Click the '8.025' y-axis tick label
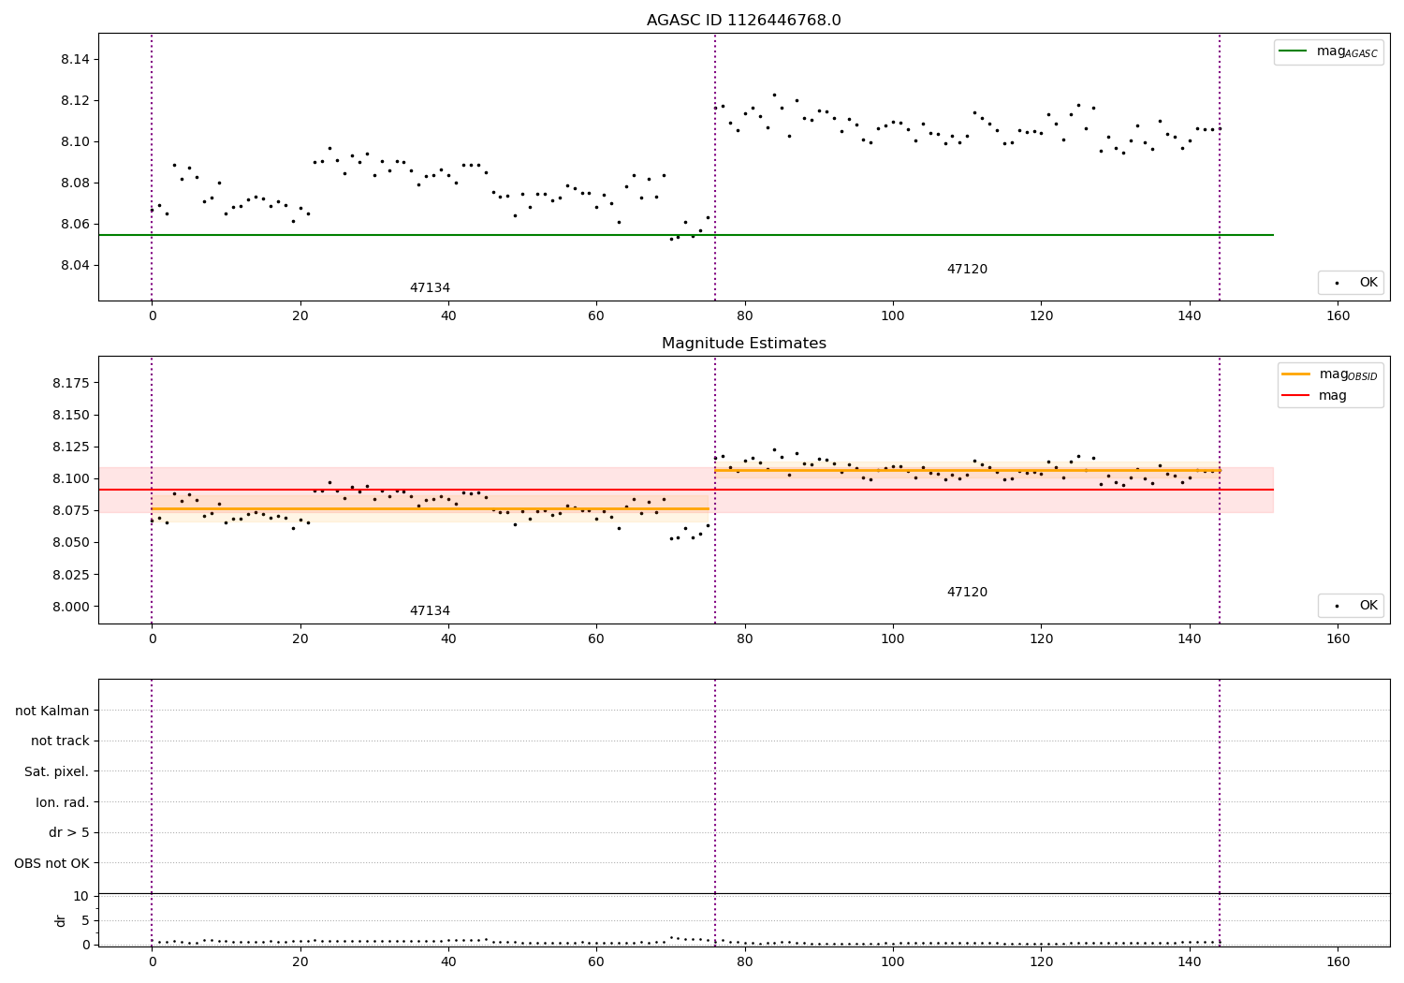Screen dimensions: 1404x983 [72, 575]
